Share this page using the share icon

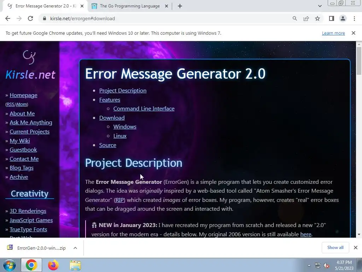306,18
